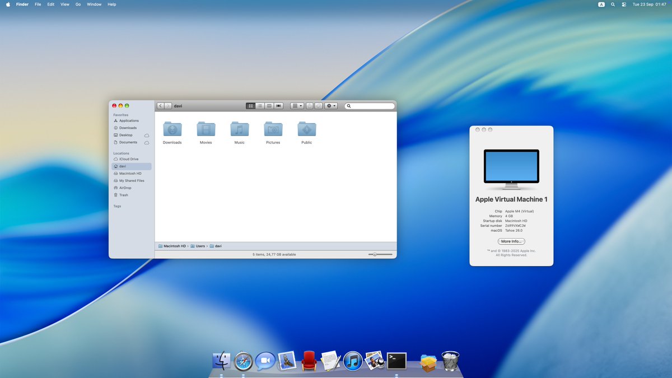This screenshot has height=378, width=672.
Task: Open Control Center in menu bar
Action: click(624, 4)
